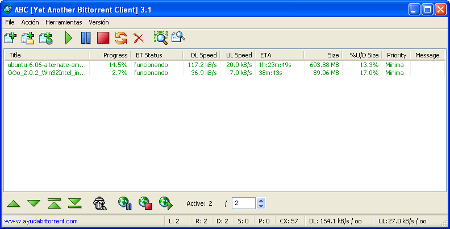Stop torrent with red square button
This screenshot has width=450, height=229.
(103, 38)
